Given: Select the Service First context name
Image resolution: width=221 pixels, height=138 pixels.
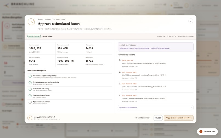Looking at the screenshot, I should [47, 36].
